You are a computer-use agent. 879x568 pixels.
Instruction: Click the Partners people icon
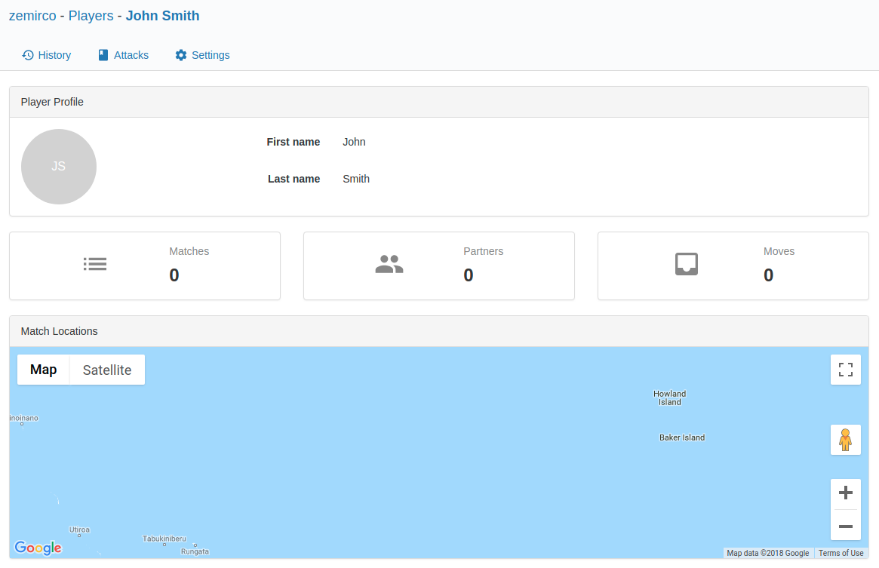click(389, 264)
